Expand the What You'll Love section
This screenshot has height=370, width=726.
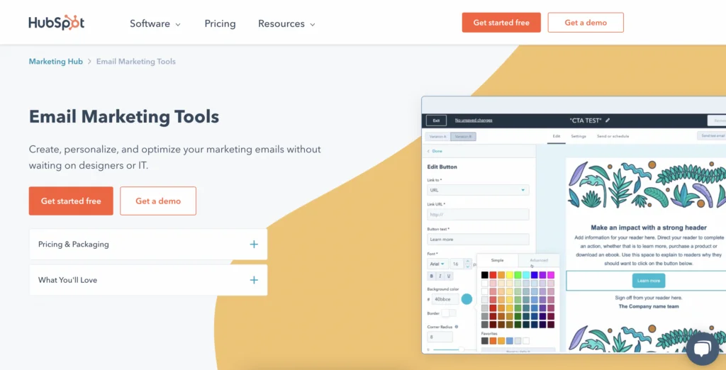coord(148,280)
